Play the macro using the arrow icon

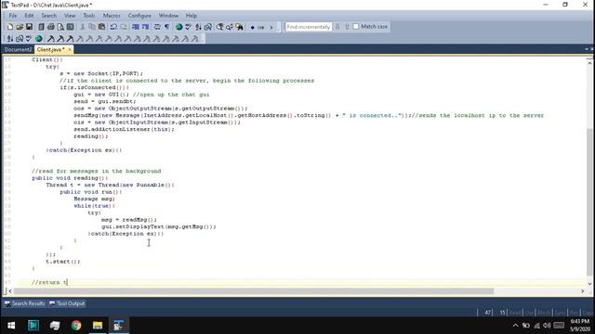click(271, 27)
